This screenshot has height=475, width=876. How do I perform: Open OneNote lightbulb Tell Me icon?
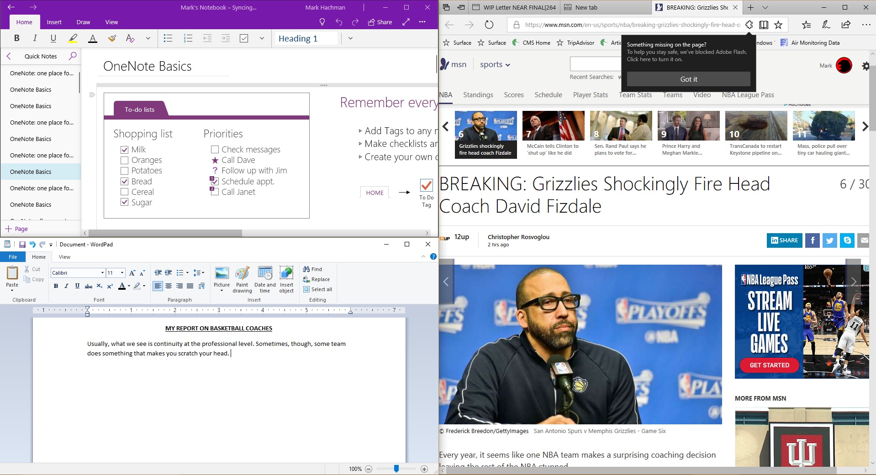322,22
